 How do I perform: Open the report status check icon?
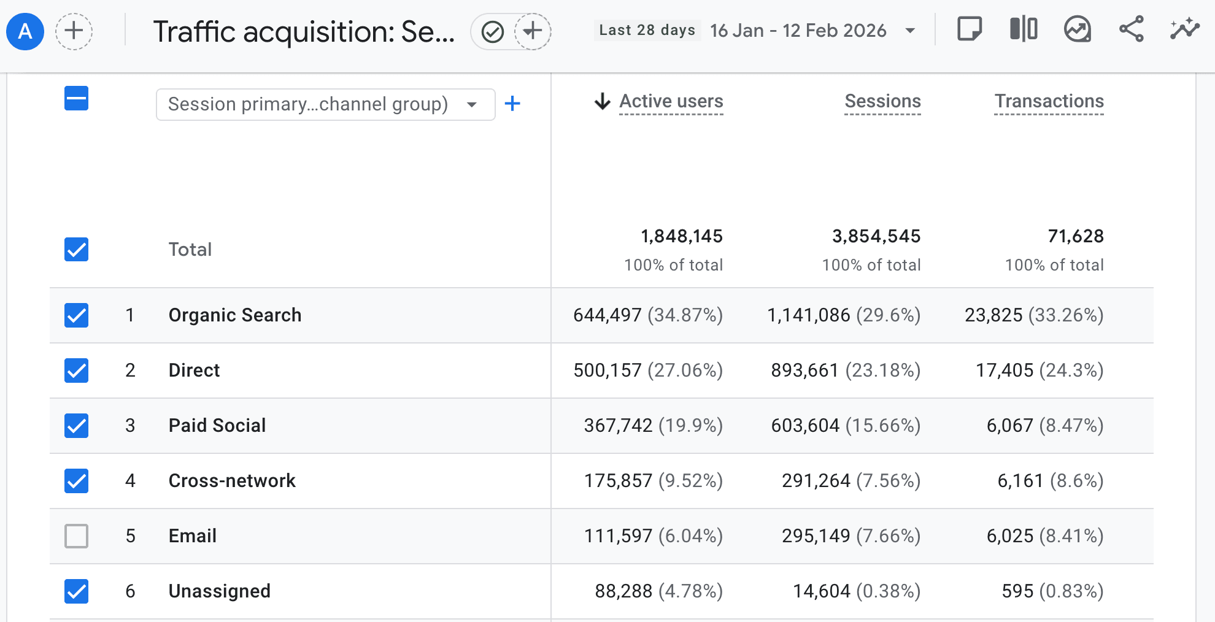click(493, 31)
